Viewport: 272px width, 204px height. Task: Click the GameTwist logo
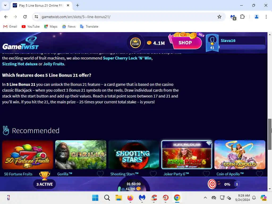20,43
